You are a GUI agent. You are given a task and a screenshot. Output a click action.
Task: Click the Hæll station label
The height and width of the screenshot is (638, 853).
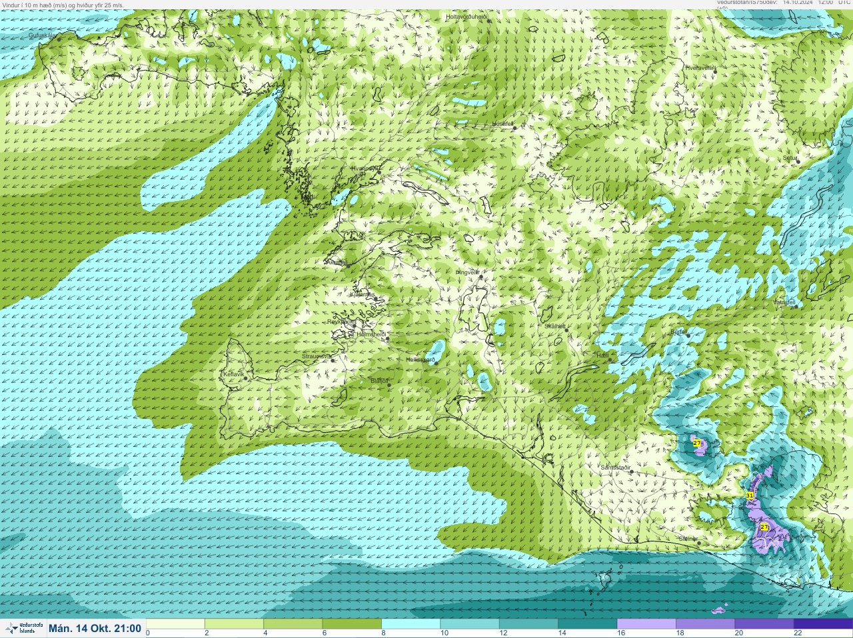click(602, 356)
